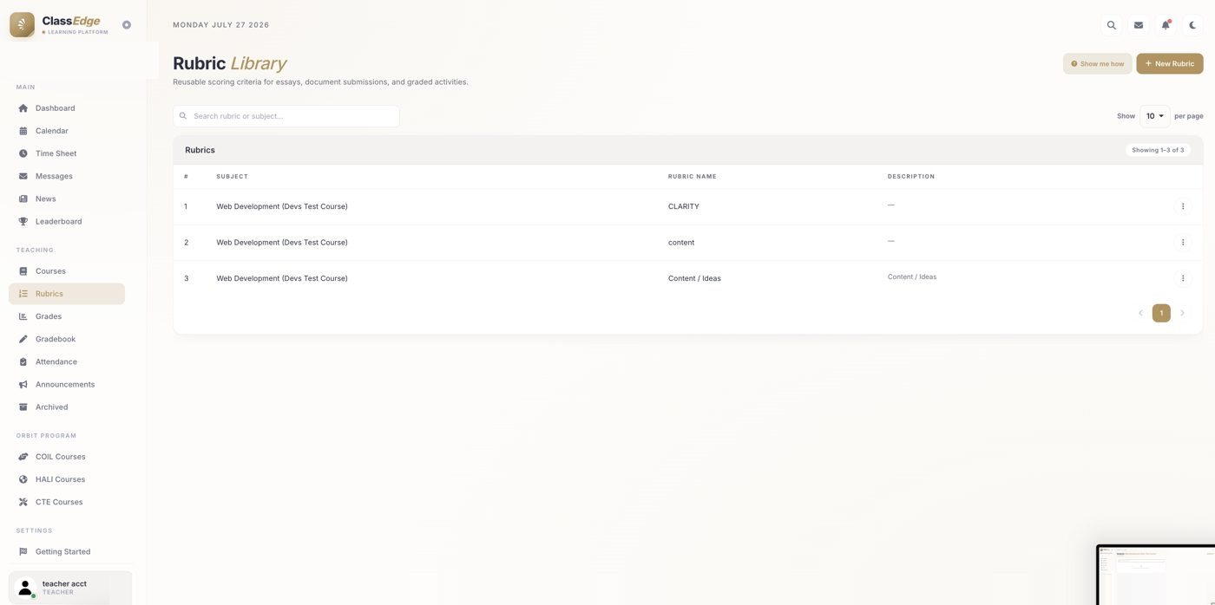Click the Description column header
The height and width of the screenshot is (605, 1215).
click(911, 177)
